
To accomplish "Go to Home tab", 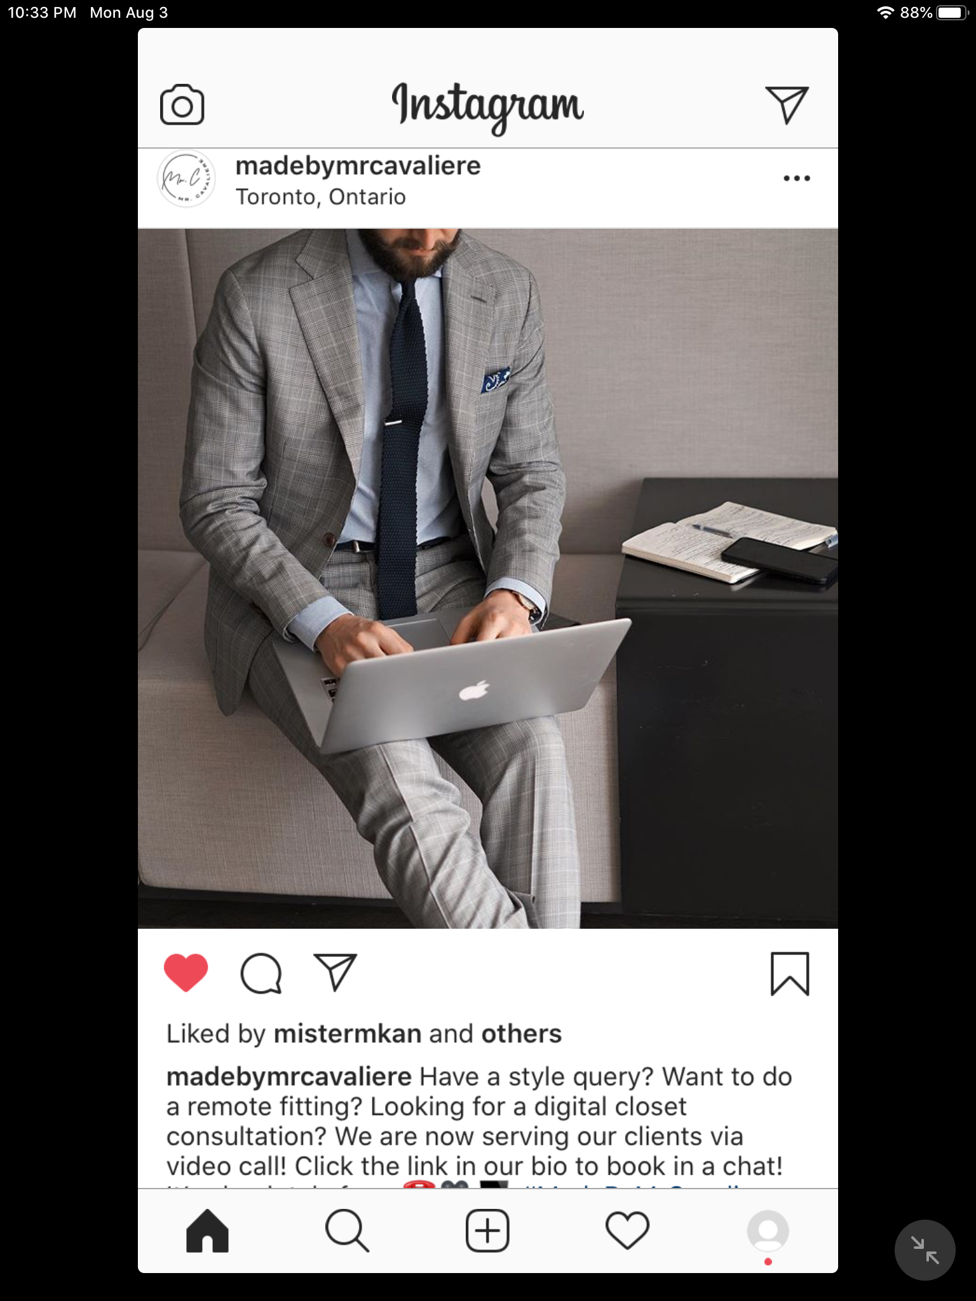I will (x=207, y=1230).
